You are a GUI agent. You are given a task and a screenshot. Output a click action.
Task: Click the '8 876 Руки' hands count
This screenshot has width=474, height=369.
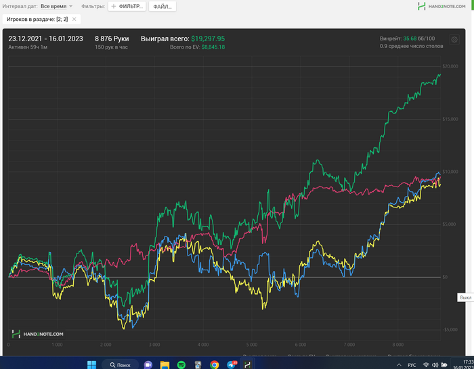pyautogui.click(x=112, y=39)
